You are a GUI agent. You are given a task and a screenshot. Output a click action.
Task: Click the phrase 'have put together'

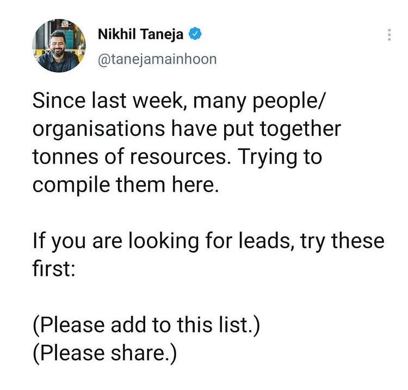click(x=256, y=129)
